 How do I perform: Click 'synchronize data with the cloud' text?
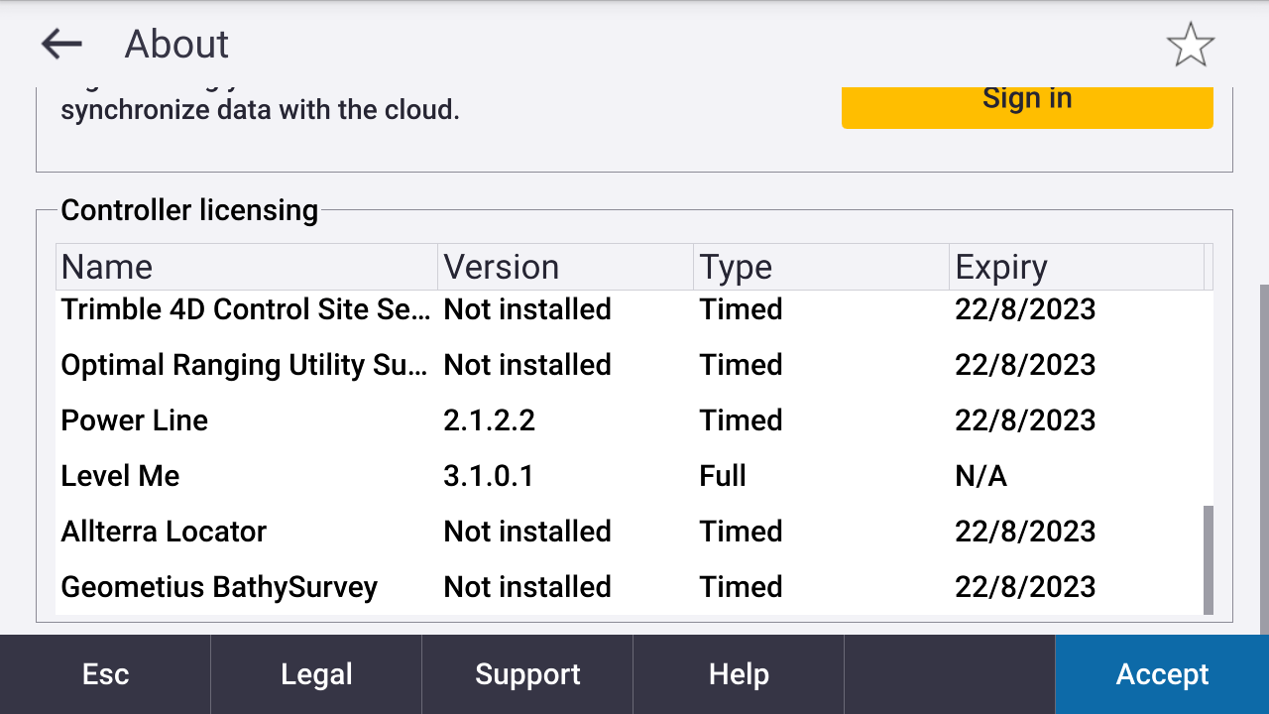260,109
